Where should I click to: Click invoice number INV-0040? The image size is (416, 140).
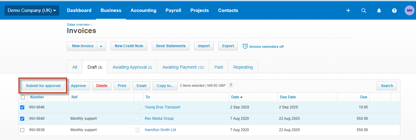(37, 119)
